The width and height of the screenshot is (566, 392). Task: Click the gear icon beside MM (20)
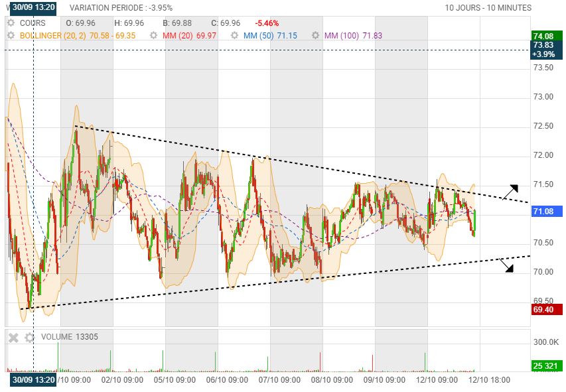(154, 34)
